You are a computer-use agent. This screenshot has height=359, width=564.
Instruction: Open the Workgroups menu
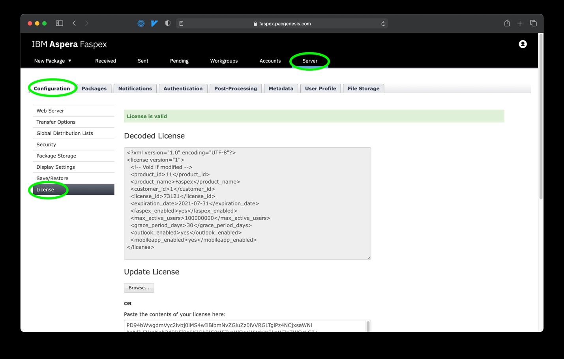[x=224, y=61]
